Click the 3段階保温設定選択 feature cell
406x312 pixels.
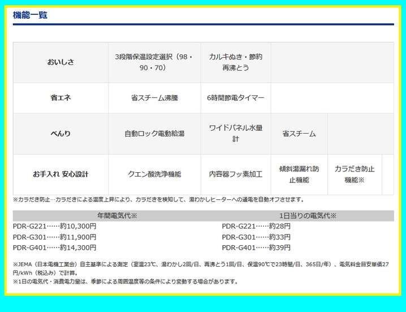(x=154, y=62)
